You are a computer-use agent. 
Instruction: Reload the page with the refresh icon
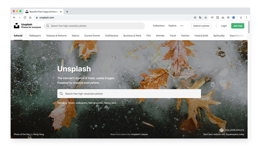pyautogui.click(x=25, y=17)
